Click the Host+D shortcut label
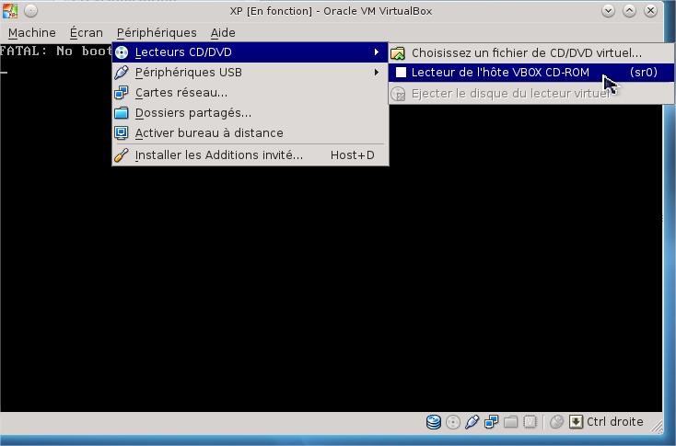This screenshot has width=676, height=446. (352, 155)
